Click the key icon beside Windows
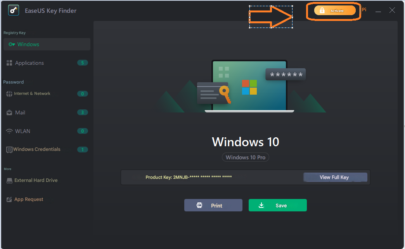 pos(12,44)
